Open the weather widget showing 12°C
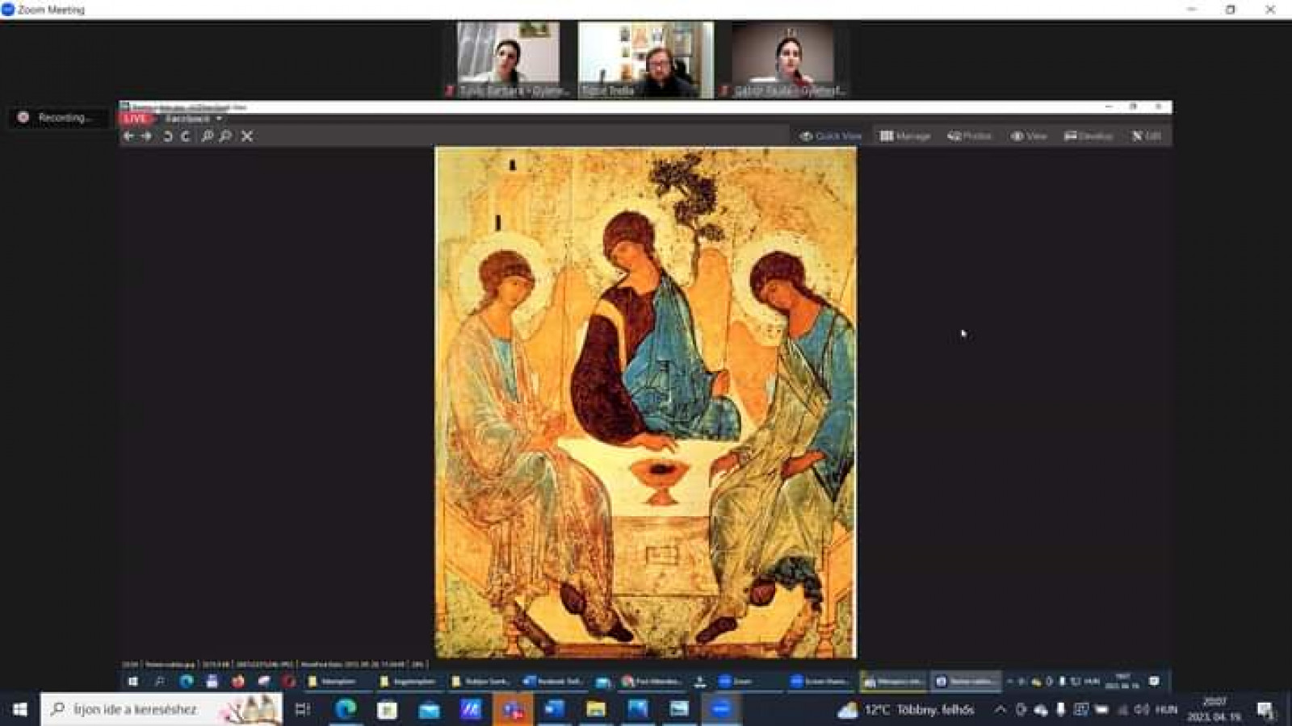This screenshot has width=1292, height=726. point(905,710)
